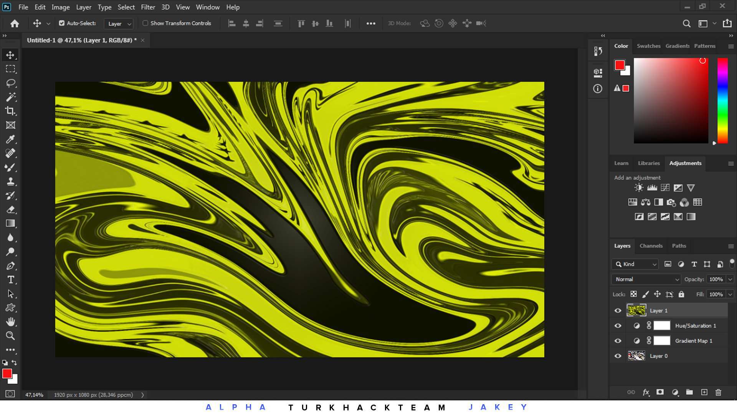Click the three-dots more align options

pyautogui.click(x=371, y=23)
